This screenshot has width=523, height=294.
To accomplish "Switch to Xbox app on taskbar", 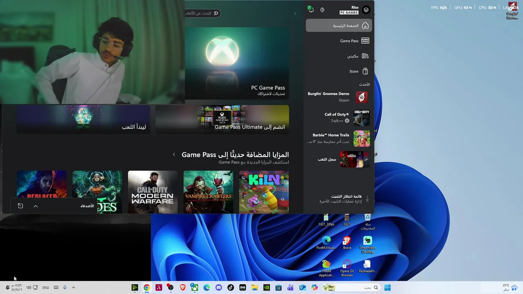I will [194, 287].
